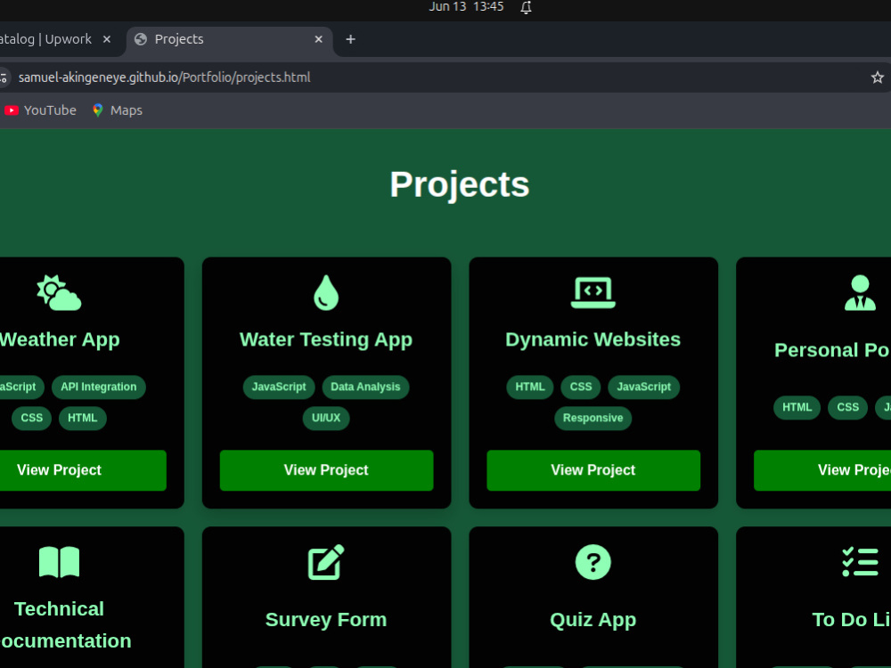The width and height of the screenshot is (891, 668).
Task: View Project for Weather App
Action: [x=83, y=470]
